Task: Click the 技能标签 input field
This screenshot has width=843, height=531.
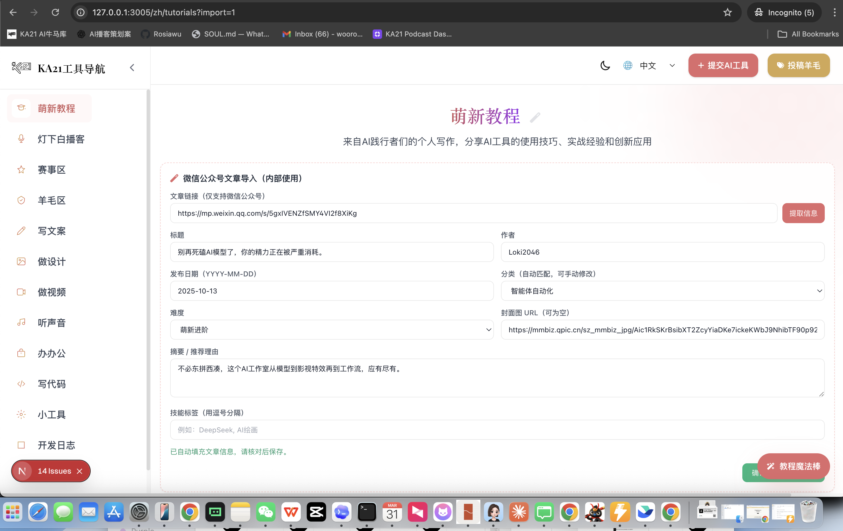Action: click(497, 430)
